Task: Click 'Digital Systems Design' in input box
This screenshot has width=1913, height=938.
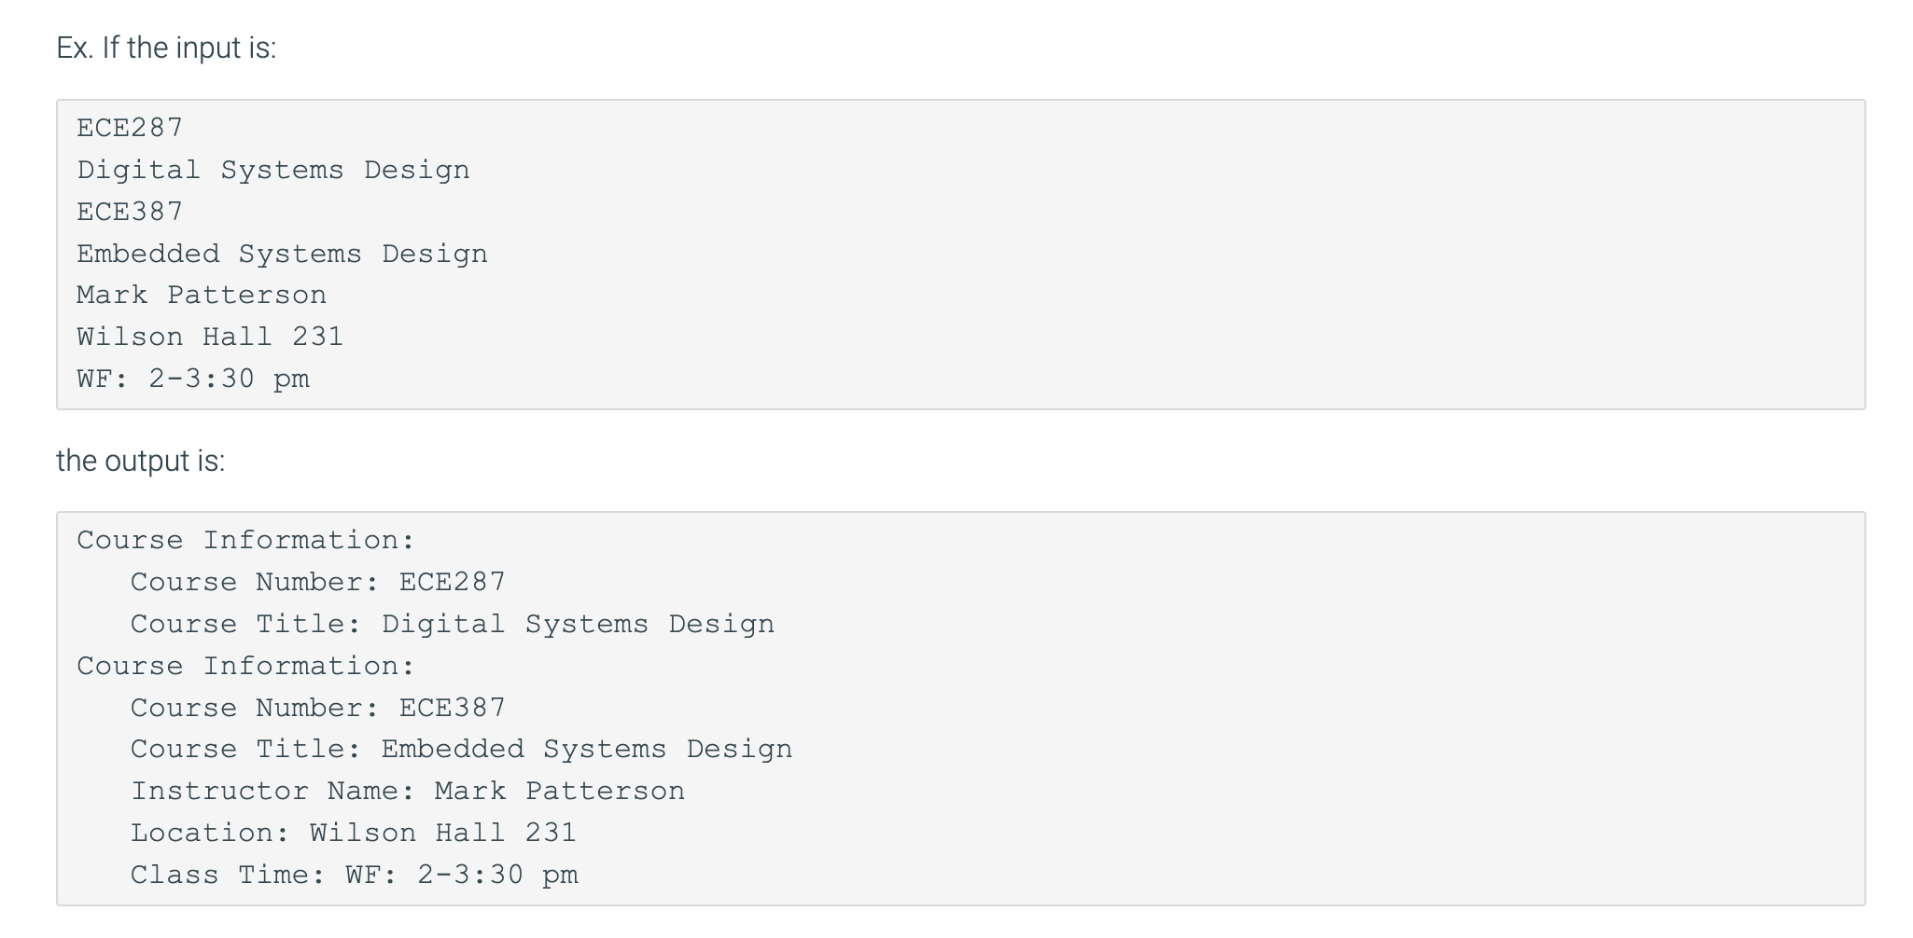Action: [273, 170]
